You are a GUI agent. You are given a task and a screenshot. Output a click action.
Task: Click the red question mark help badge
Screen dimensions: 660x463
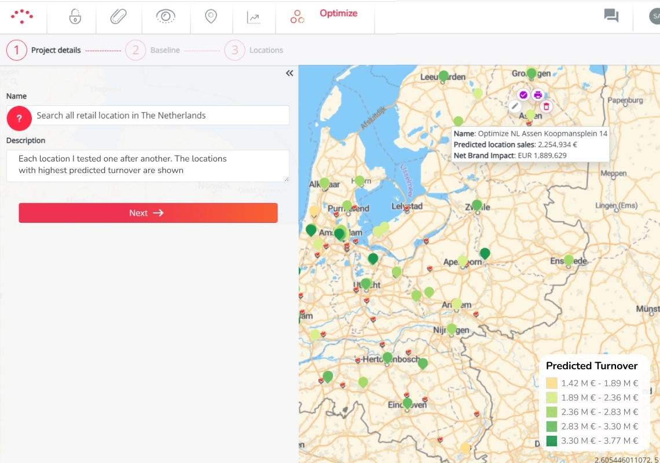(19, 118)
